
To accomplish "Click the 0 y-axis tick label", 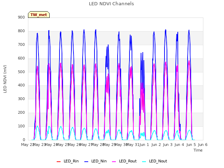I will point(24,140).
